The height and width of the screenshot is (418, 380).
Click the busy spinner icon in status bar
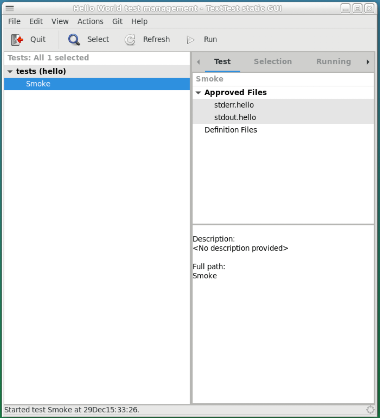(370, 410)
